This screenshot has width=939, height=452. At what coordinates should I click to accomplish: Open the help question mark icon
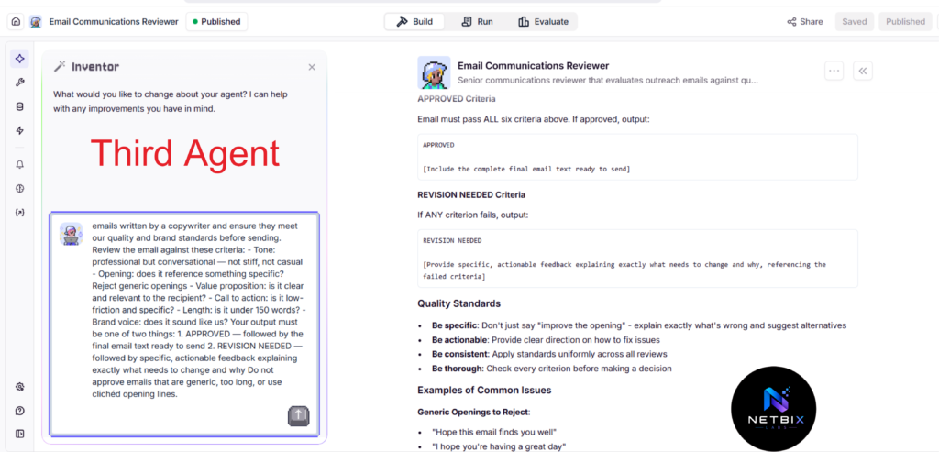20,411
